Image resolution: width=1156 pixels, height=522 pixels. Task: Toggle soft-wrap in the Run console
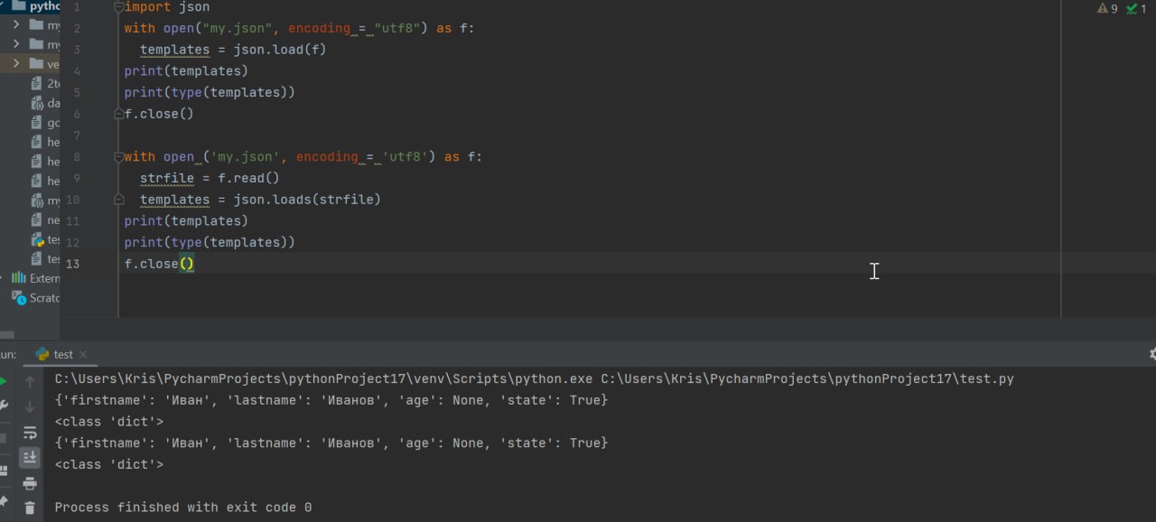click(30, 433)
